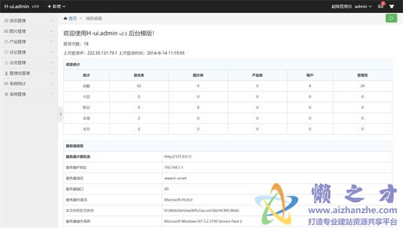Click the green refresh button
This screenshot has height=228, width=403.
391,18
